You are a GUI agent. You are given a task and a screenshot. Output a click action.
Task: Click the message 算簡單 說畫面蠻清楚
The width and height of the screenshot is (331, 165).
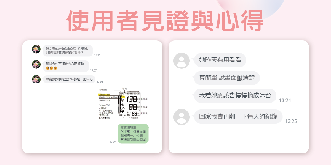227,78
